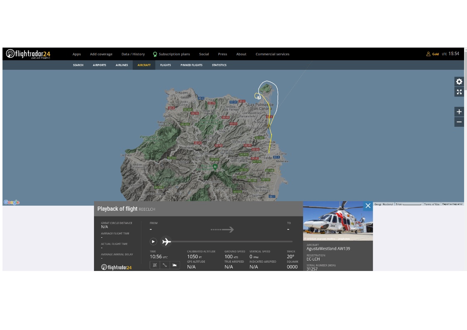
Task: Open the map Terms of Use link
Action: pos(432,204)
